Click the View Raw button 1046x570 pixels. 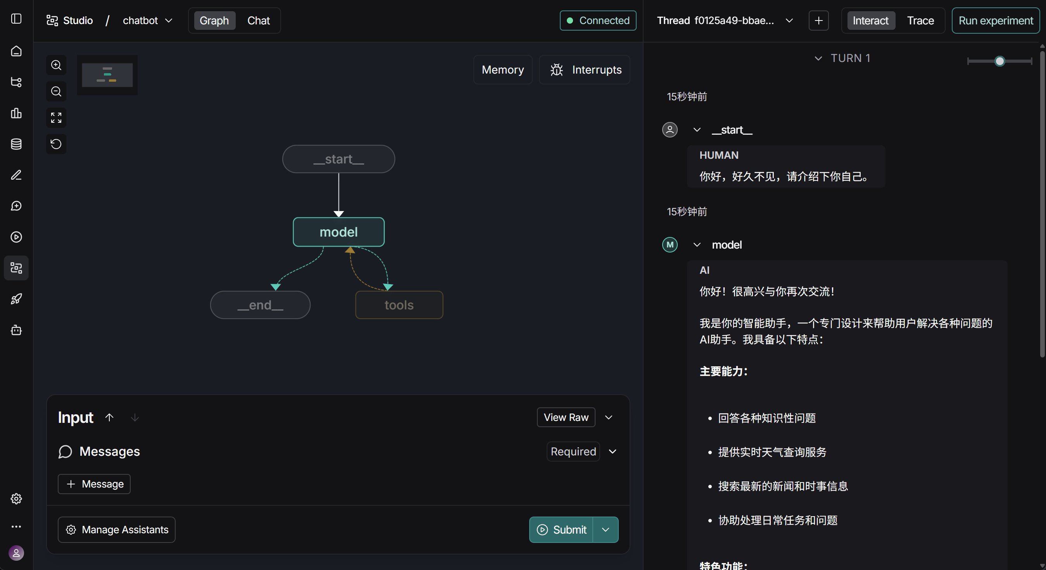(566, 417)
